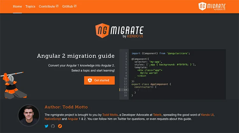Click 'Select a topic and start learning!' text

93,71
